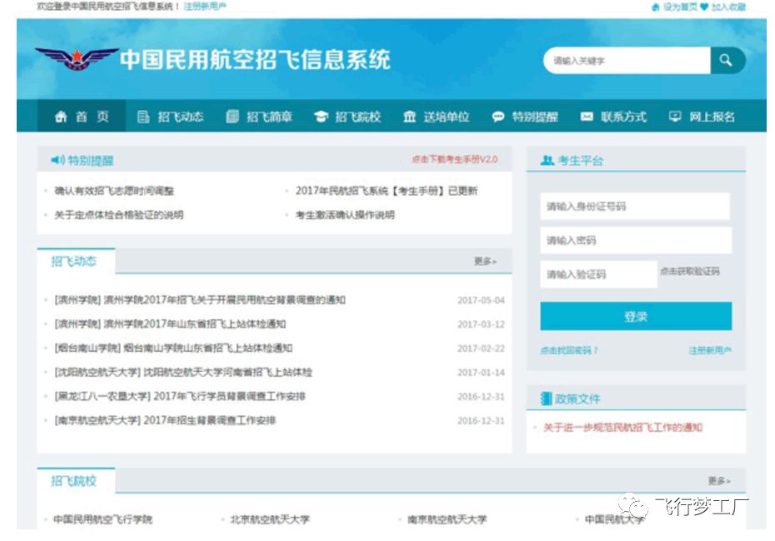The width and height of the screenshot is (775, 541).
Task: Click the building icon beside 送培单位
Action: click(409, 117)
